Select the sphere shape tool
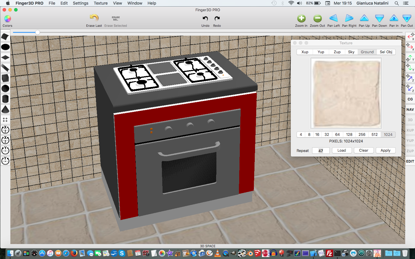The width and height of the screenshot is (415, 259). coord(5,88)
